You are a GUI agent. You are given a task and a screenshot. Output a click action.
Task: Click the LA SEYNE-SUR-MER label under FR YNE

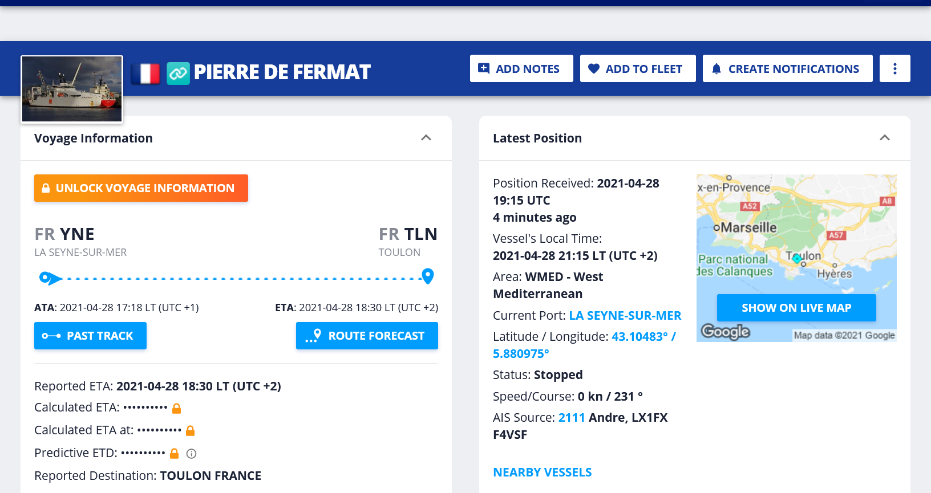coord(80,252)
